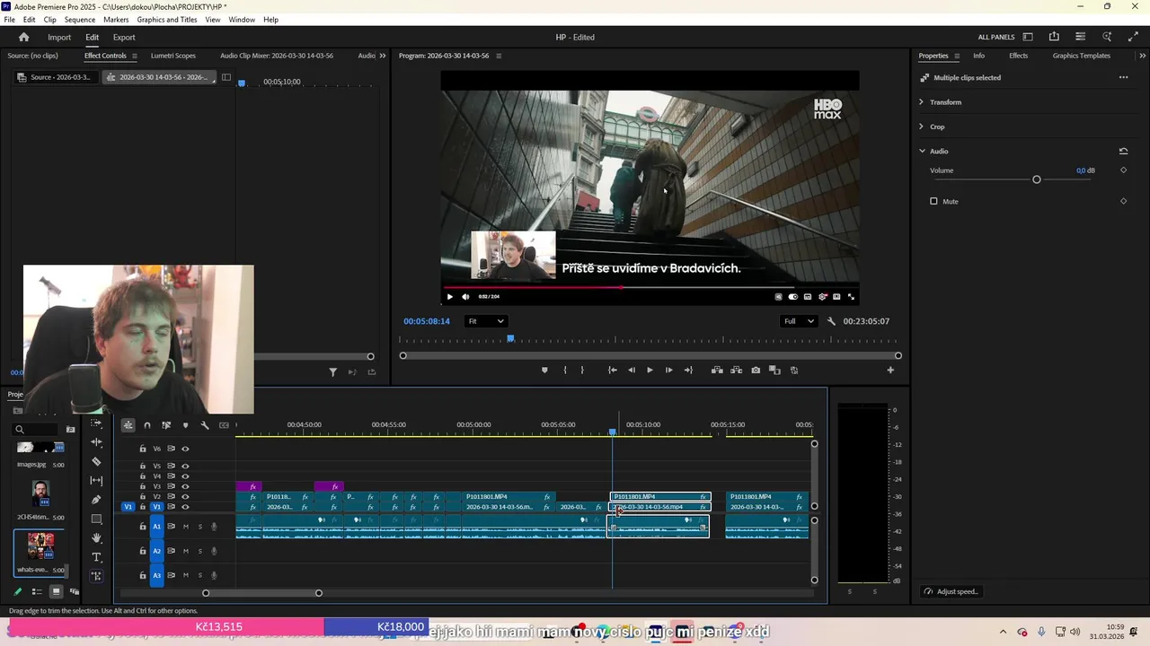Reset Audio properties in Properties panel

pos(1123,151)
